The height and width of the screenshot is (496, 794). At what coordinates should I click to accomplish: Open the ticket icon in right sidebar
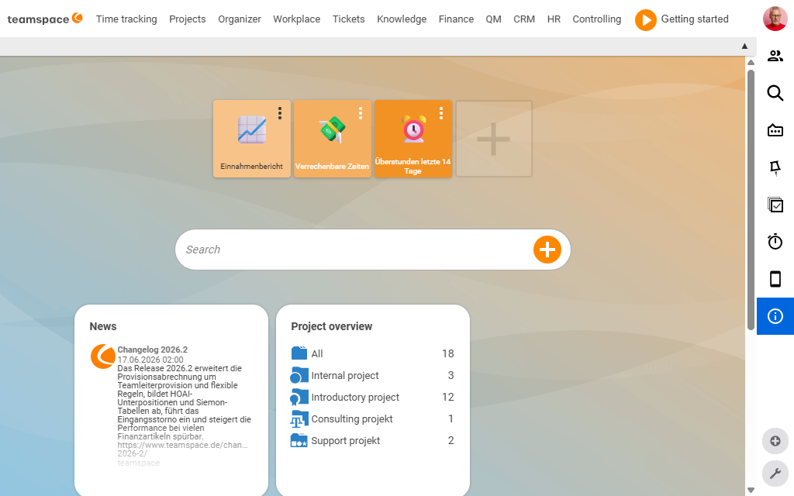775,130
